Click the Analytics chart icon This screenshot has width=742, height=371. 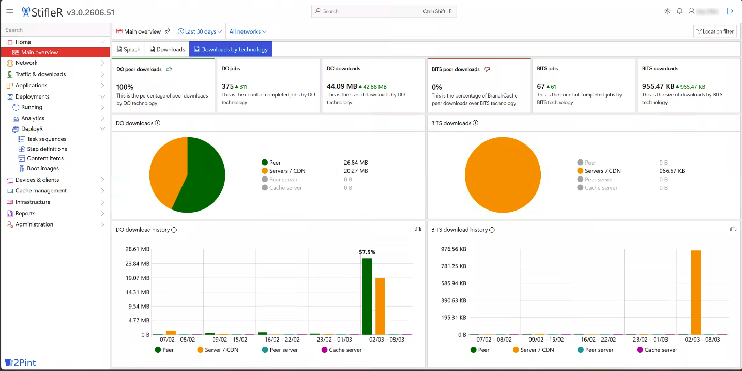point(16,118)
